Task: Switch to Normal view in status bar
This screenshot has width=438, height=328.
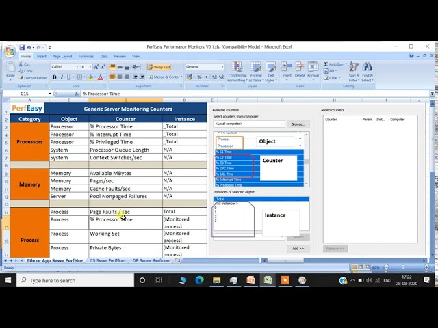Action: pos(355,267)
